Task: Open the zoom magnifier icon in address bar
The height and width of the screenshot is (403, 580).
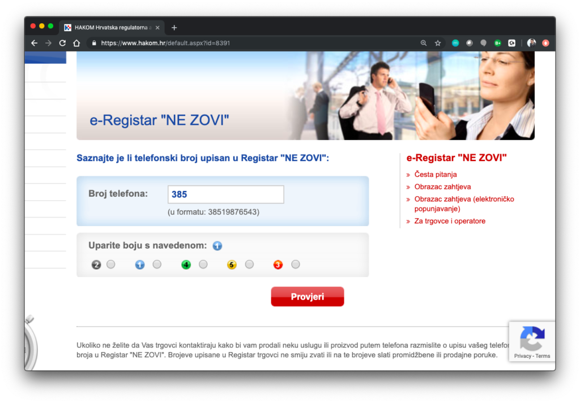Action: tap(424, 43)
